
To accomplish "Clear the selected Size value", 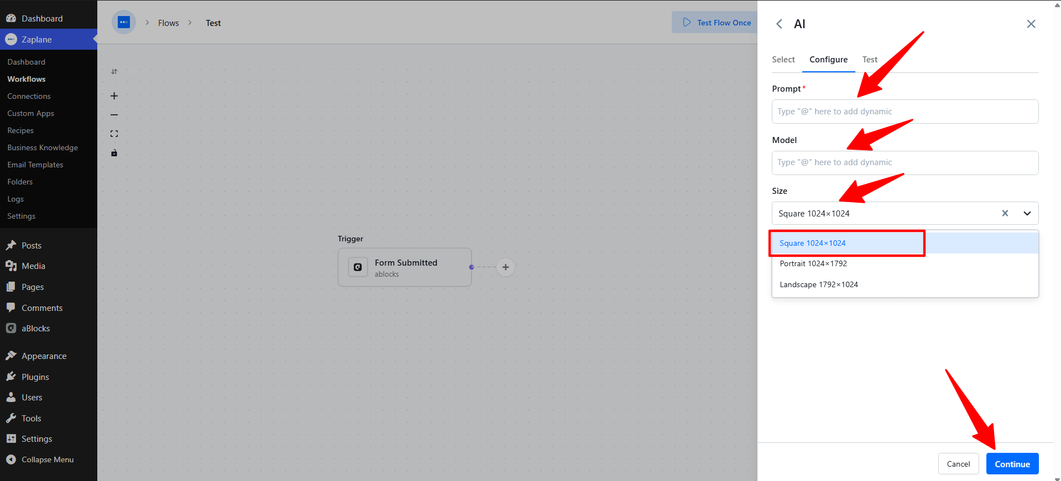I will click(x=1005, y=213).
